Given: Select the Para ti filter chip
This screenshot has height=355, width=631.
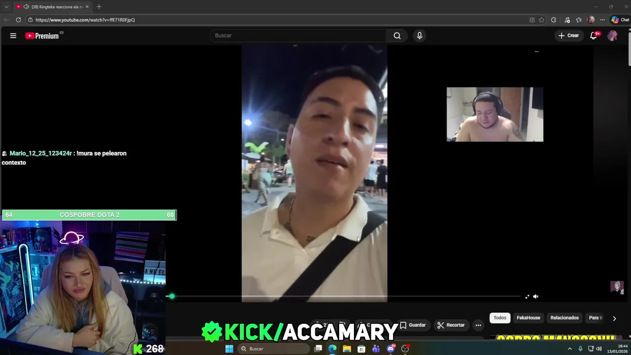Looking at the screenshot, I should [x=596, y=318].
